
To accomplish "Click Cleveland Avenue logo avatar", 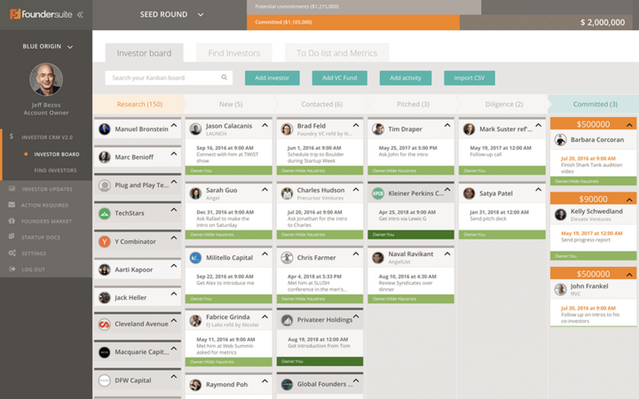I will 105,324.
